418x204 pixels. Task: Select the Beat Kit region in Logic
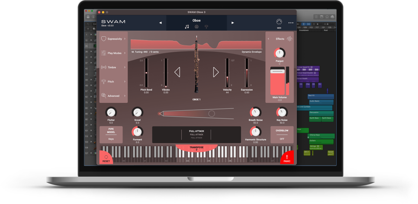tap(321, 96)
